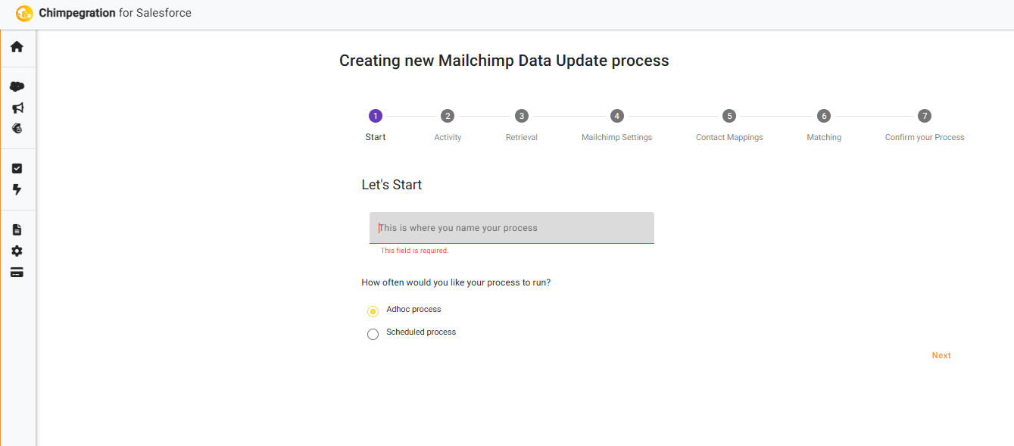Choose the Scheduled process radio option
This screenshot has width=1014, height=446.
[373, 334]
